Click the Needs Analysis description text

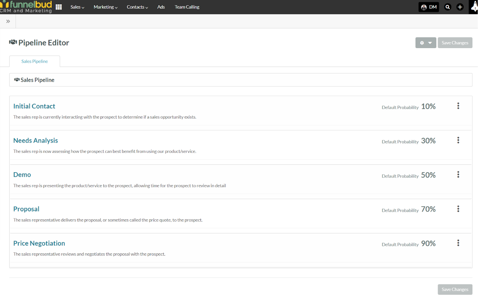[x=105, y=151]
